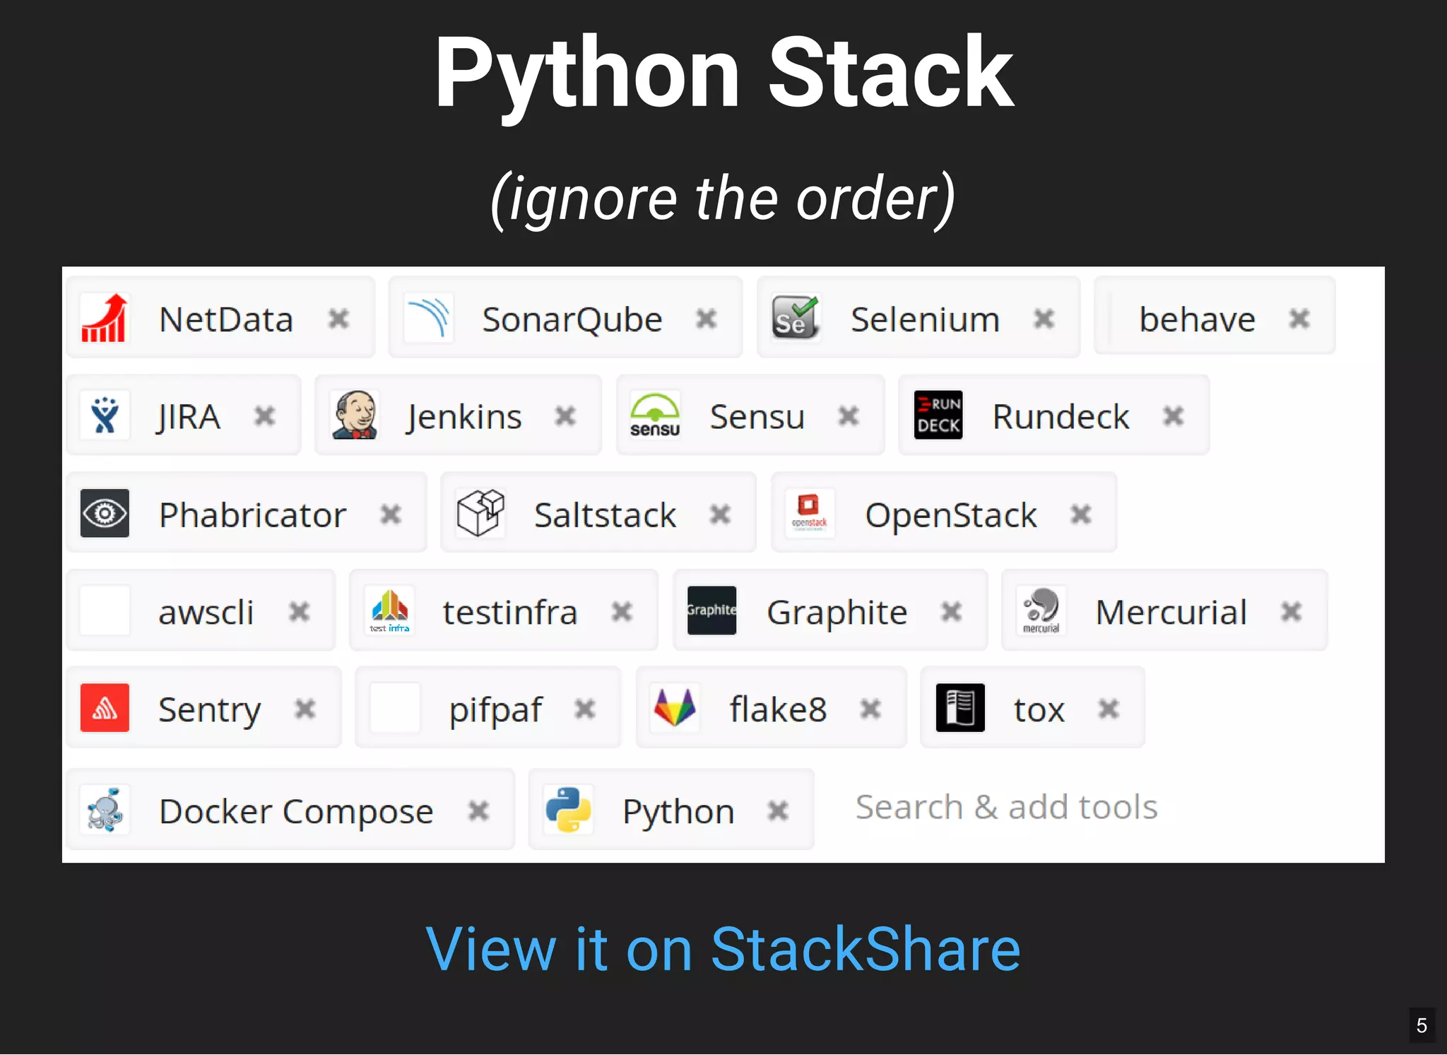Screen dimensions: 1447x1055
Task: Remove the Graphite tag
Action: 952,611
